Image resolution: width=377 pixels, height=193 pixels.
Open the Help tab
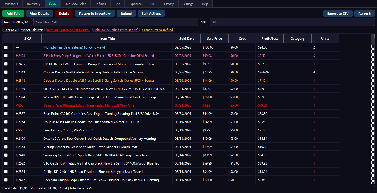point(205,4)
